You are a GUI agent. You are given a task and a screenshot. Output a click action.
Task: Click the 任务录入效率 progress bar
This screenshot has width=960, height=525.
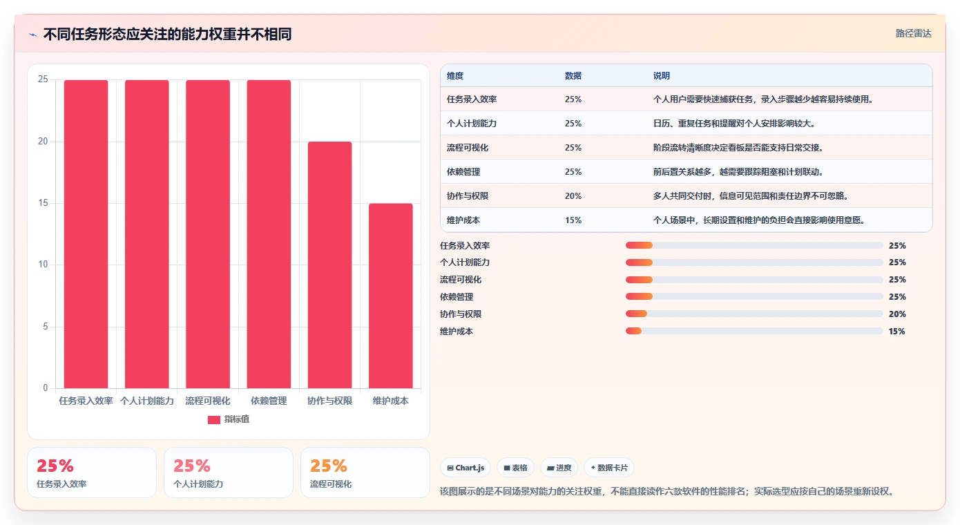pos(754,245)
